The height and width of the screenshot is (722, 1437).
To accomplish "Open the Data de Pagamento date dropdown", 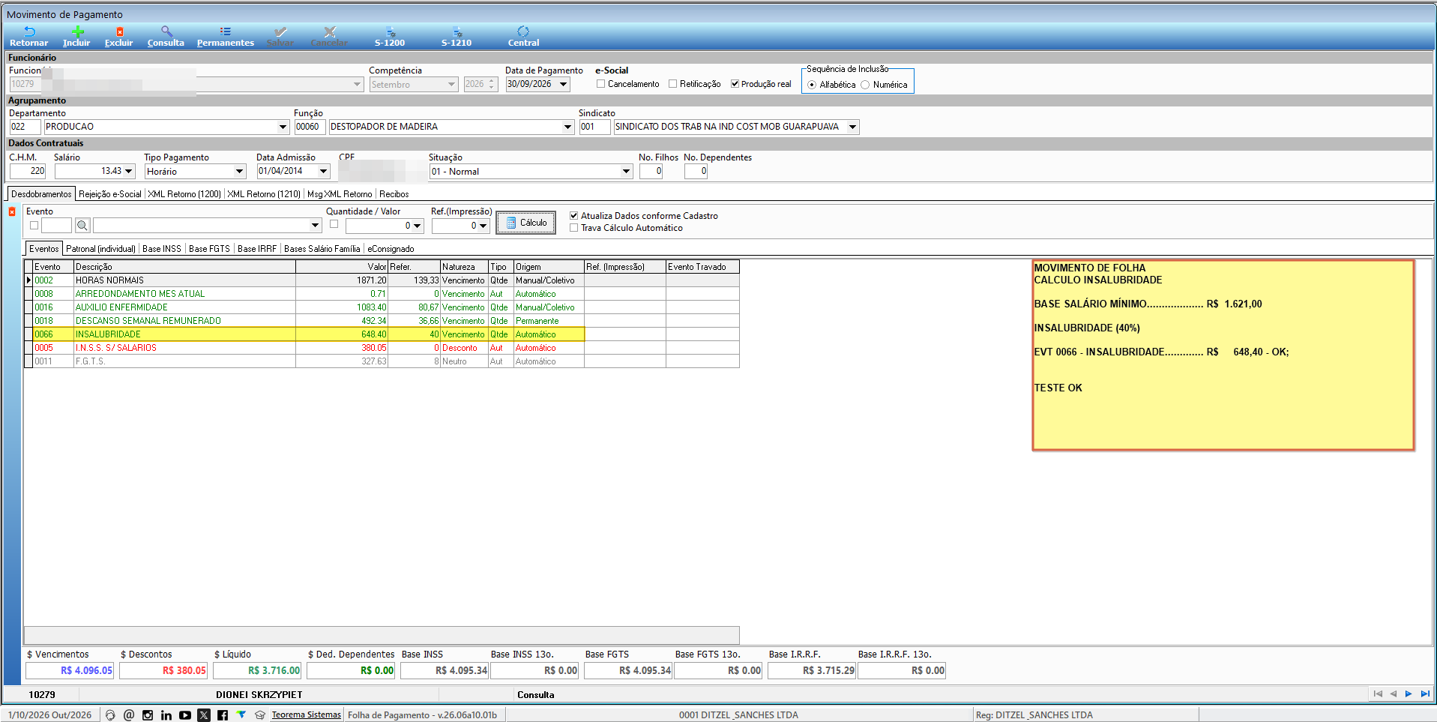I will 564,84.
